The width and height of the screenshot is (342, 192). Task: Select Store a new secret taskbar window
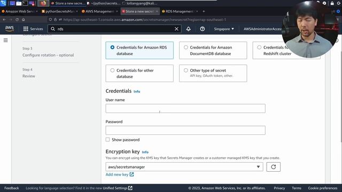pyautogui.click(x=68, y=3)
